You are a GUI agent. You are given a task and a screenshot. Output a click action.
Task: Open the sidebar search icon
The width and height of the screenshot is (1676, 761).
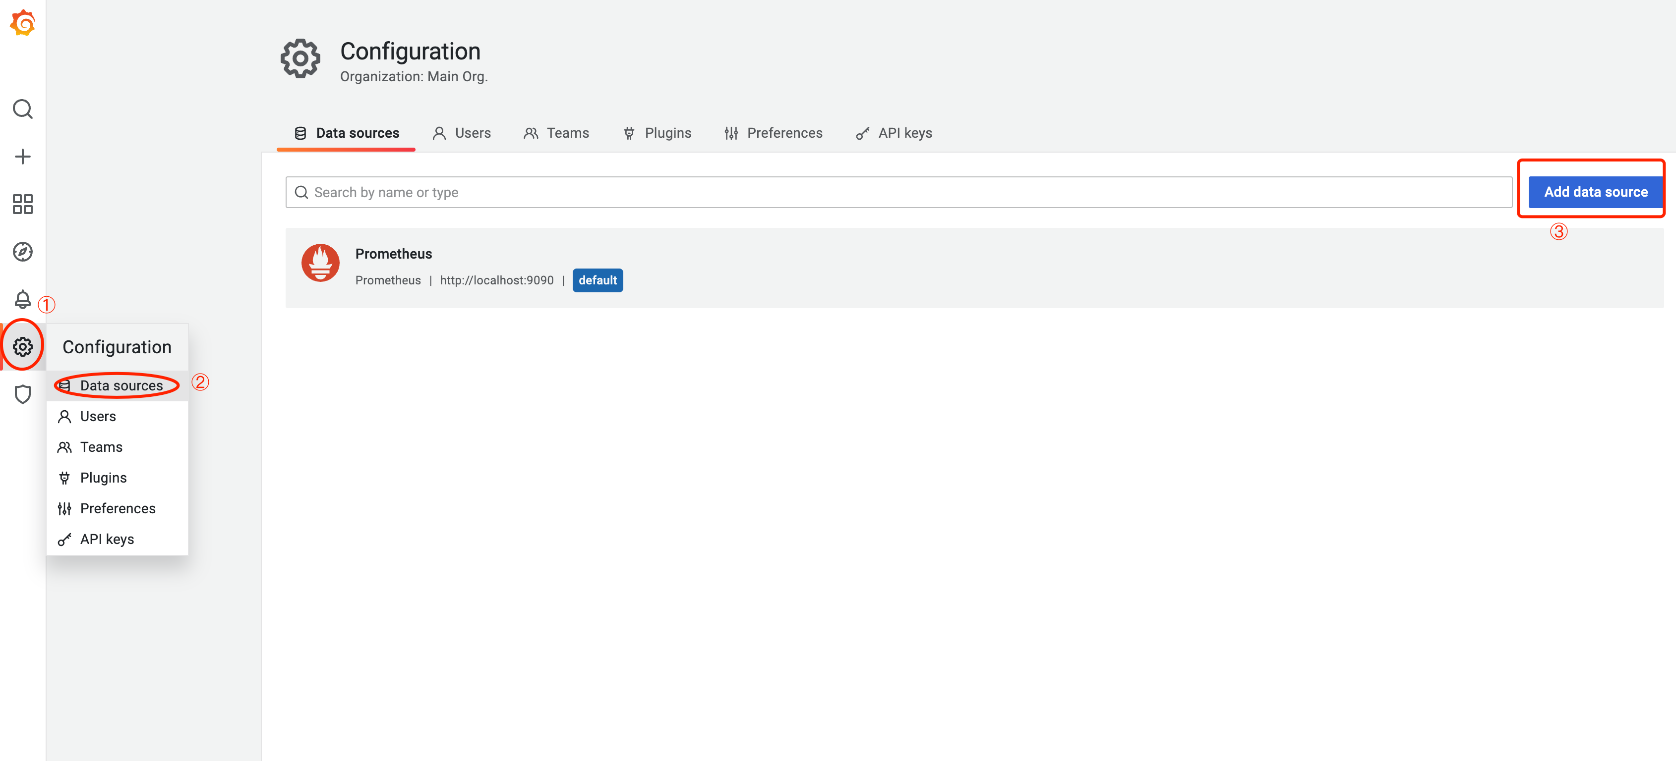[x=23, y=109]
